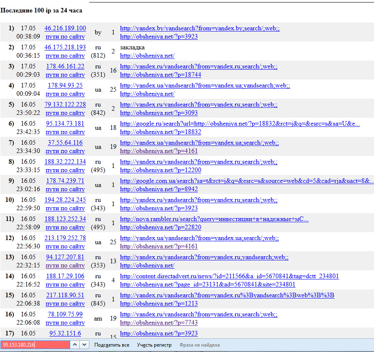The height and width of the screenshot is (352, 374).
Task: Open obsheniya.net/?p=8942 link
Action: coord(159,189)
